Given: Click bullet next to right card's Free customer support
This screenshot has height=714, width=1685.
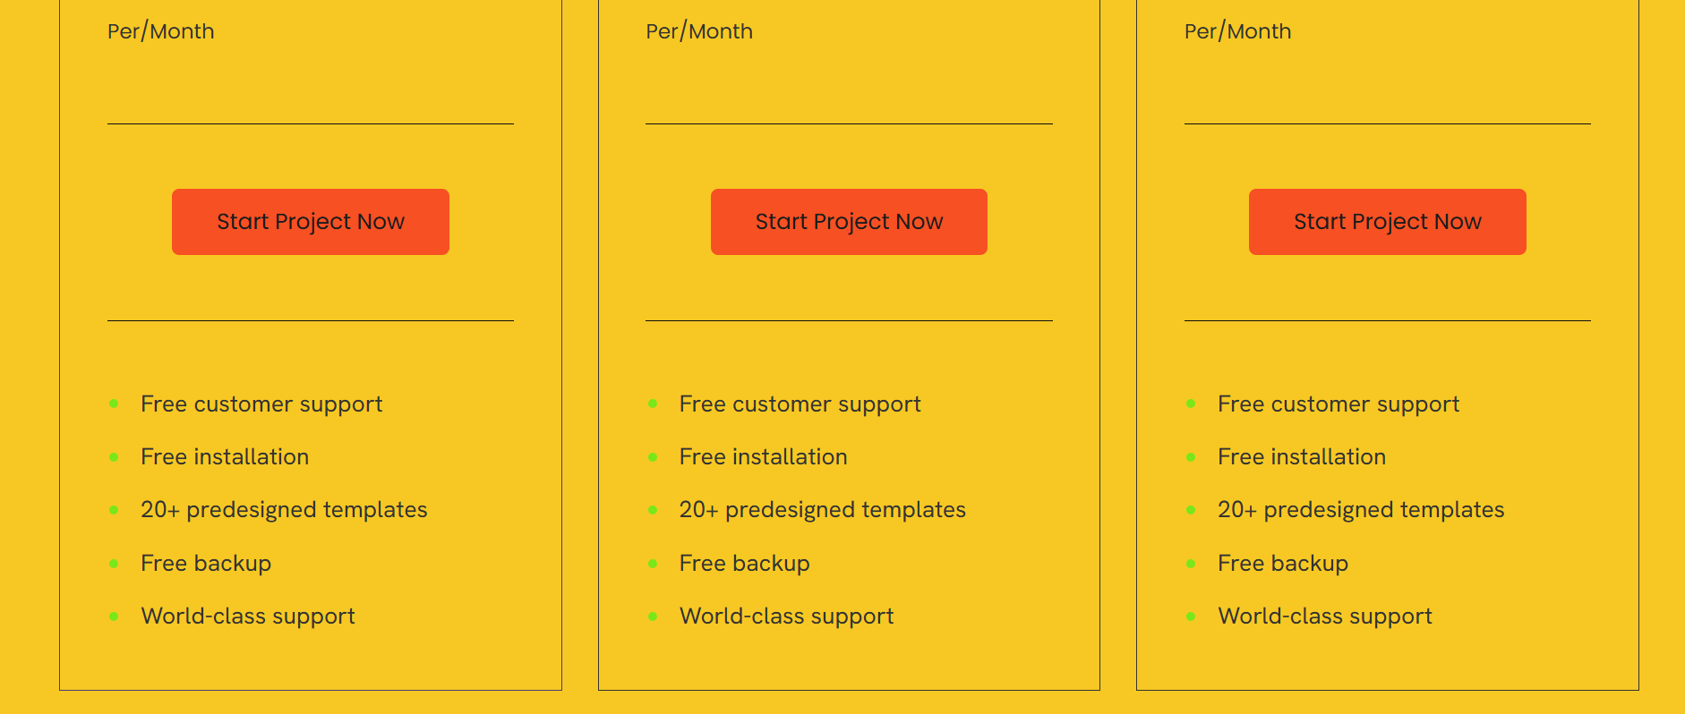Looking at the screenshot, I should click(1191, 404).
